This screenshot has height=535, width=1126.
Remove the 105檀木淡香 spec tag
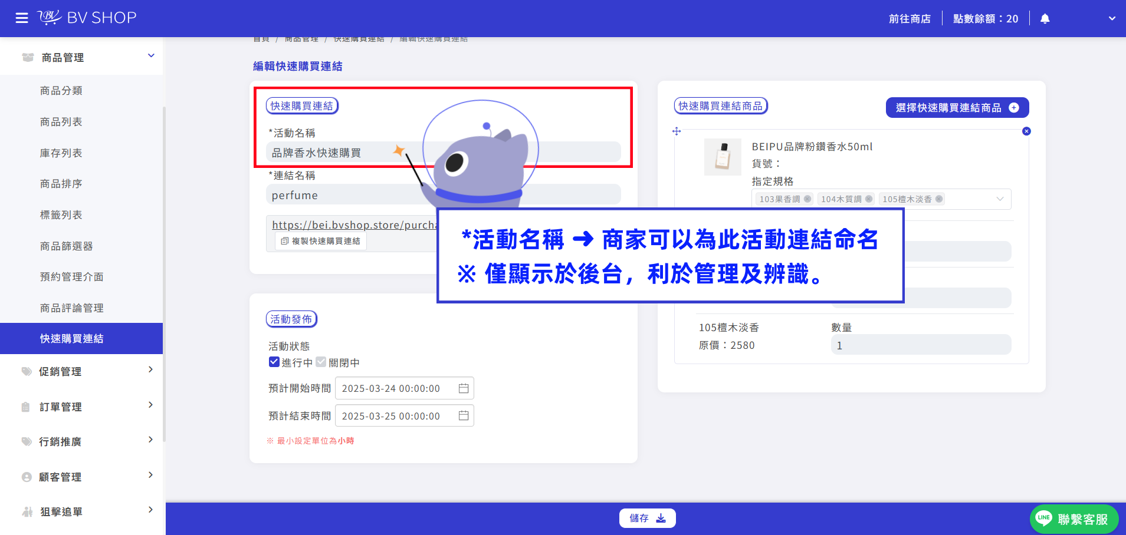point(939,199)
